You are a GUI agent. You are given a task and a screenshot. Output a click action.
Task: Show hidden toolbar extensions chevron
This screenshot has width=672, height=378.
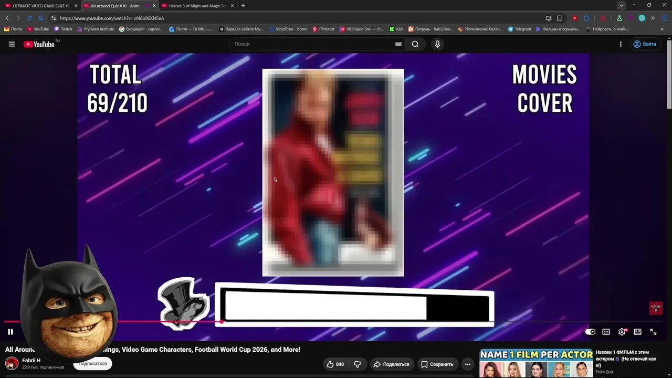click(653, 18)
